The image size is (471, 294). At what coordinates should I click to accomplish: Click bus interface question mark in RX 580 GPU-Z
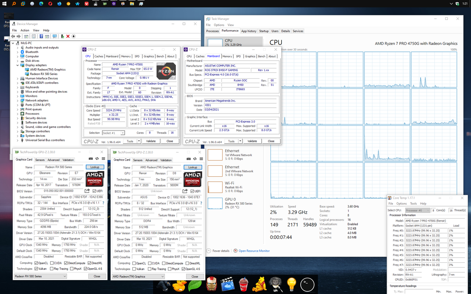click(103, 203)
